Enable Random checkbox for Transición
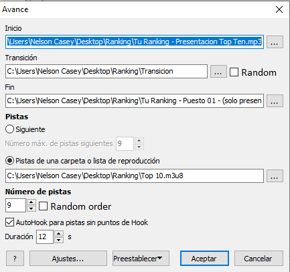This screenshot has width=290, height=272. pos(234,72)
